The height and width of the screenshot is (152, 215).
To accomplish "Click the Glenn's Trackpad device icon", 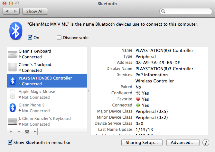I will 13,67.
